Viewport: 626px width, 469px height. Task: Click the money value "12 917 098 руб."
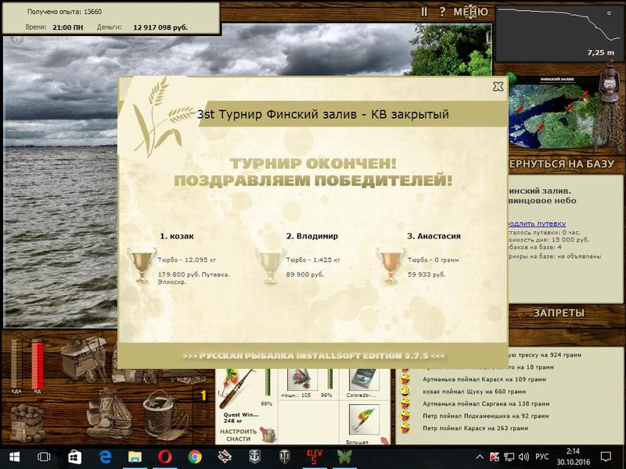(x=160, y=27)
